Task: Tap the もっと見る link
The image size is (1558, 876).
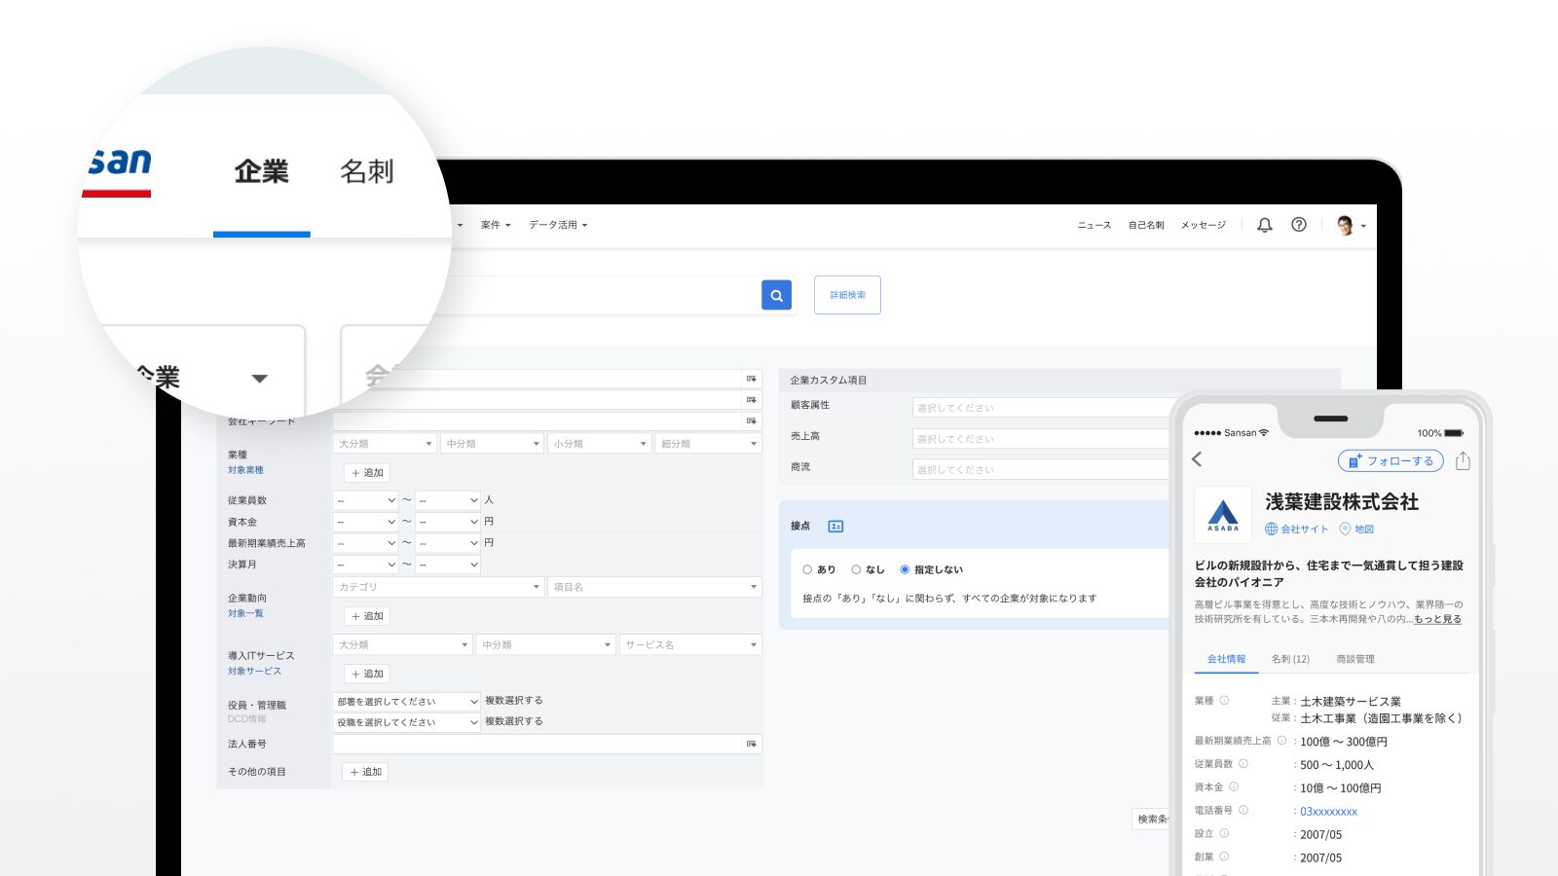Action: [x=1437, y=619]
